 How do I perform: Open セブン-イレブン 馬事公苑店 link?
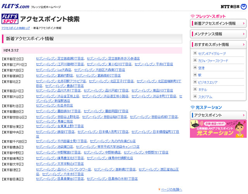pos(54,122)
